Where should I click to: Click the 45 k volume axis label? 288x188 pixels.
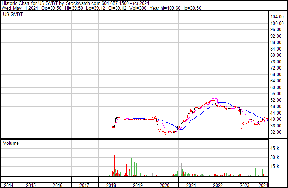275,149
